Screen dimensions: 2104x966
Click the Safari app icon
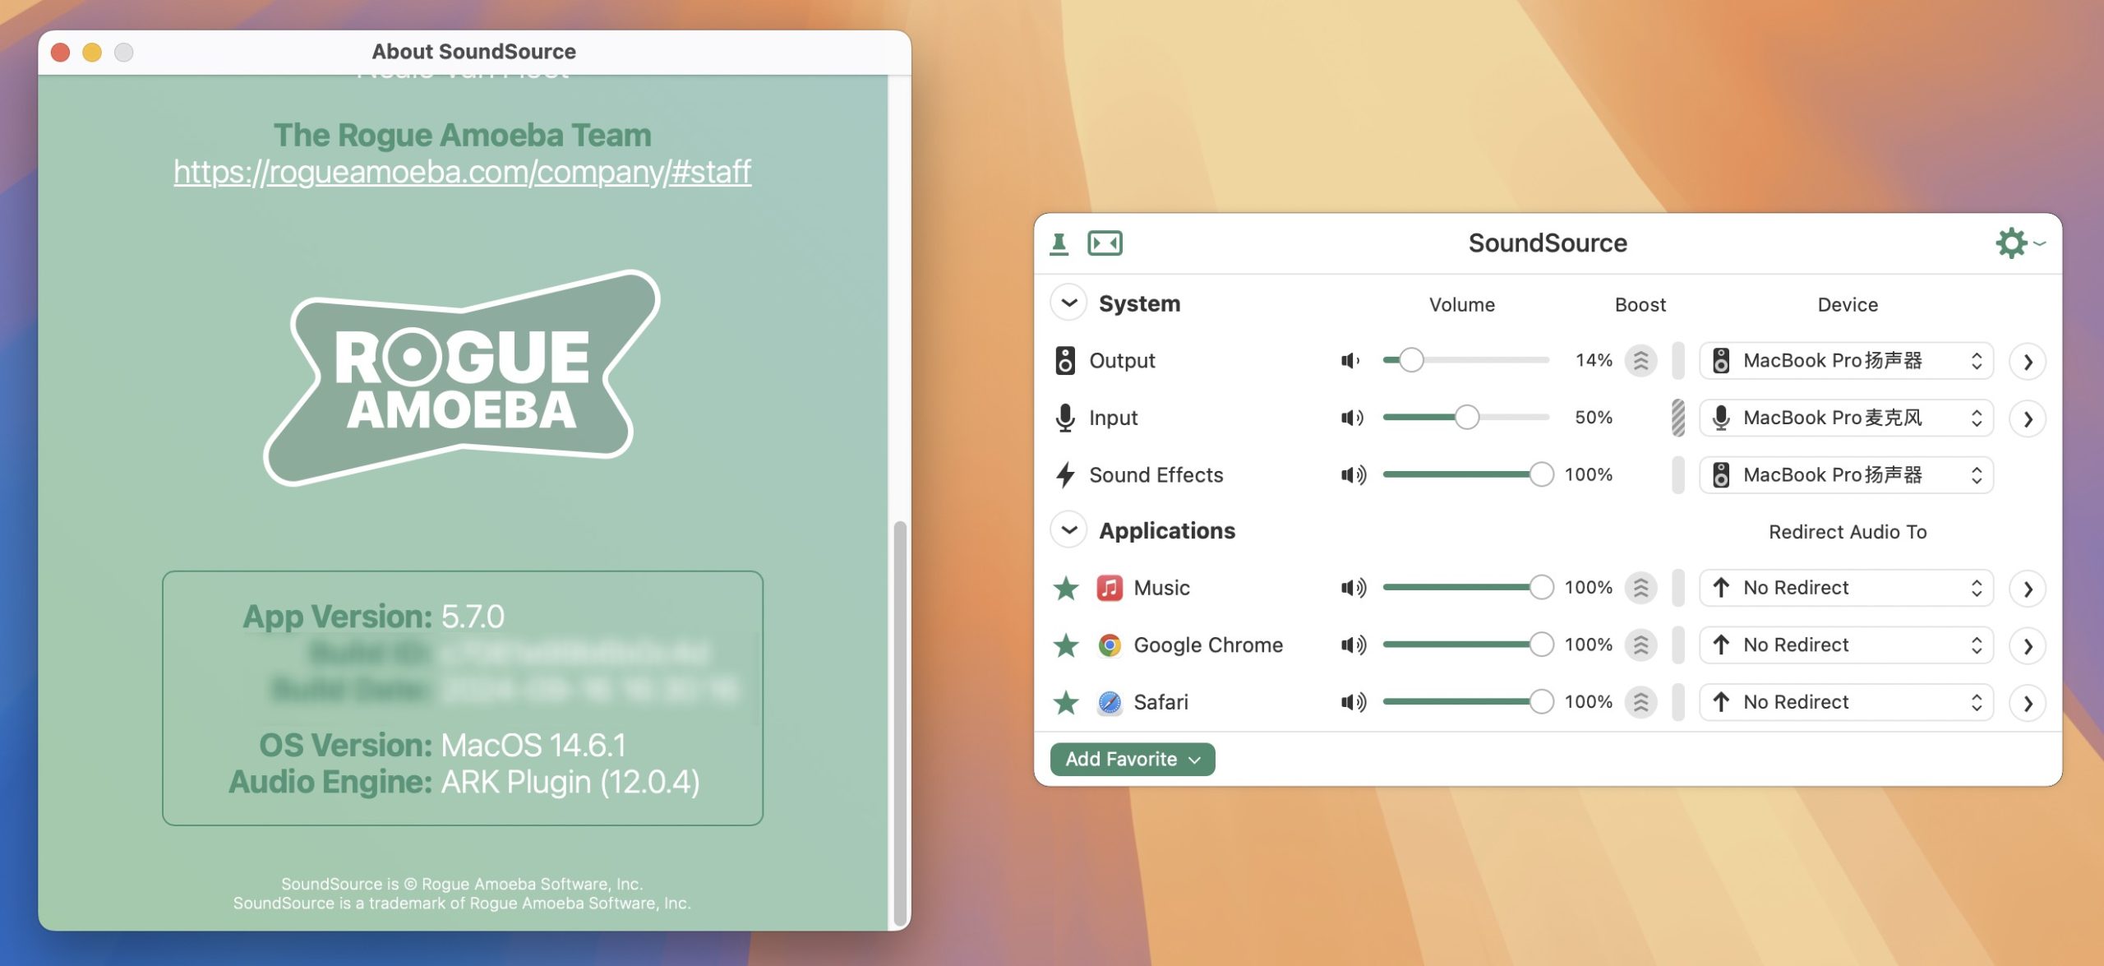click(1110, 702)
